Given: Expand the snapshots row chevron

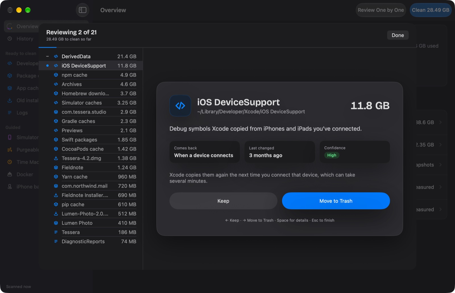Looking at the screenshot, I should point(440,165).
